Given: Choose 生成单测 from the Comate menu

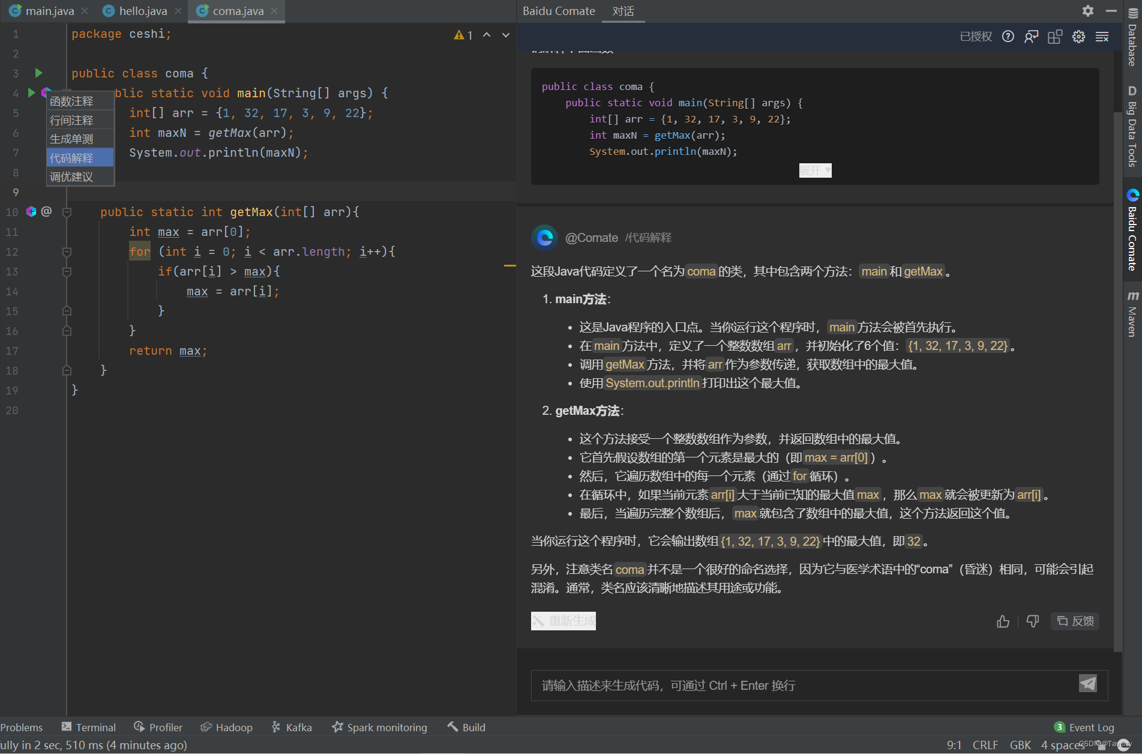Looking at the screenshot, I should click(x=80, y=139).
